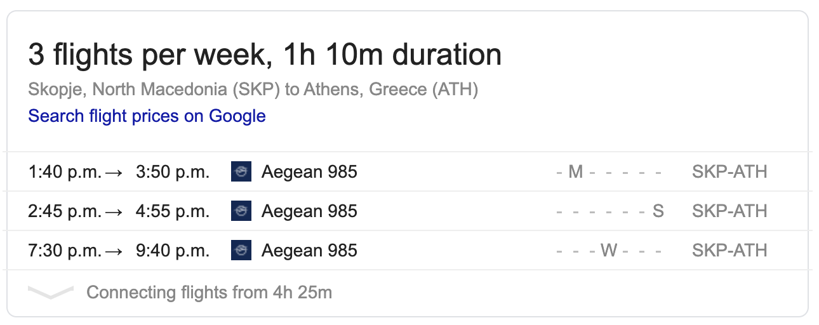Screen dimensions: 819x325
Task: Select Aegean 985 flight departing 2:45 p.m.
Action: (407, 211)
